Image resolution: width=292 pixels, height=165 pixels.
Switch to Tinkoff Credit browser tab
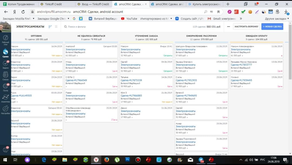point(54,4)
